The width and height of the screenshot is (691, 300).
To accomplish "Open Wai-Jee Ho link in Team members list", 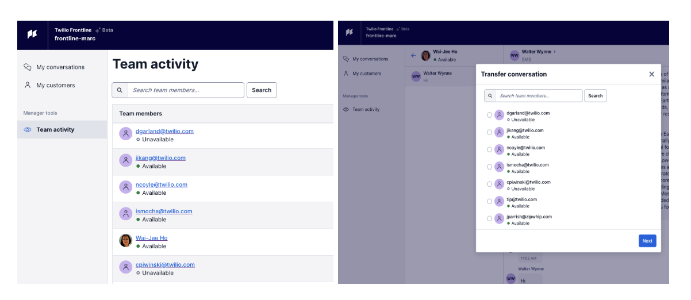I will pyautogui.click(x=152, y=238).
